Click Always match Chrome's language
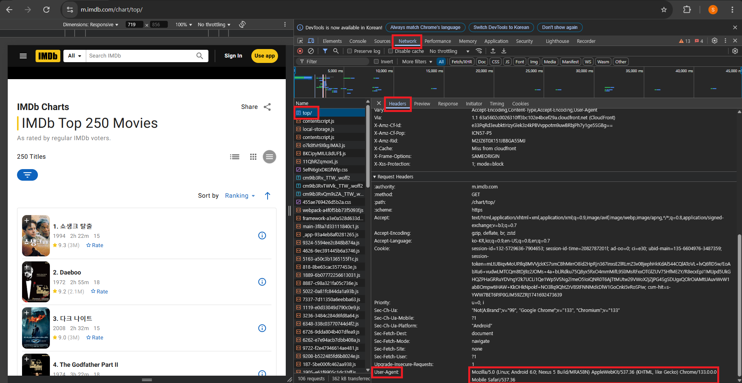The image size is (742, 383). (425, 27)
